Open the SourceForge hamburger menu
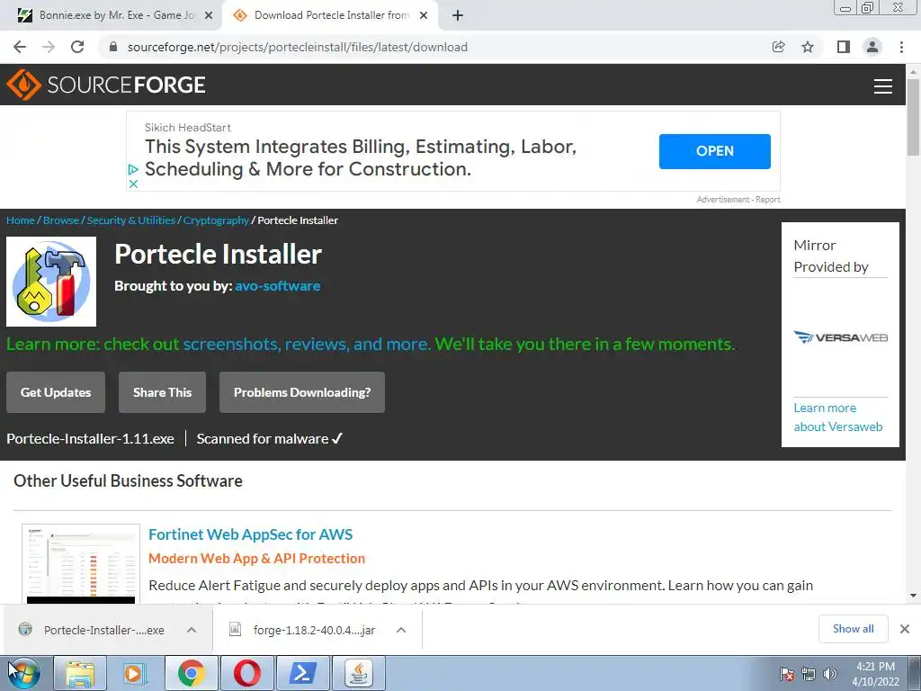The height and width of the screenshot is (691, 921). tap(883, 85)
